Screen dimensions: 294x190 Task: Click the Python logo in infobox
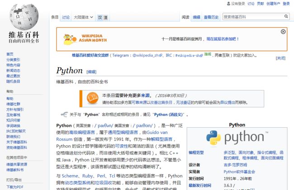[237, 138]
